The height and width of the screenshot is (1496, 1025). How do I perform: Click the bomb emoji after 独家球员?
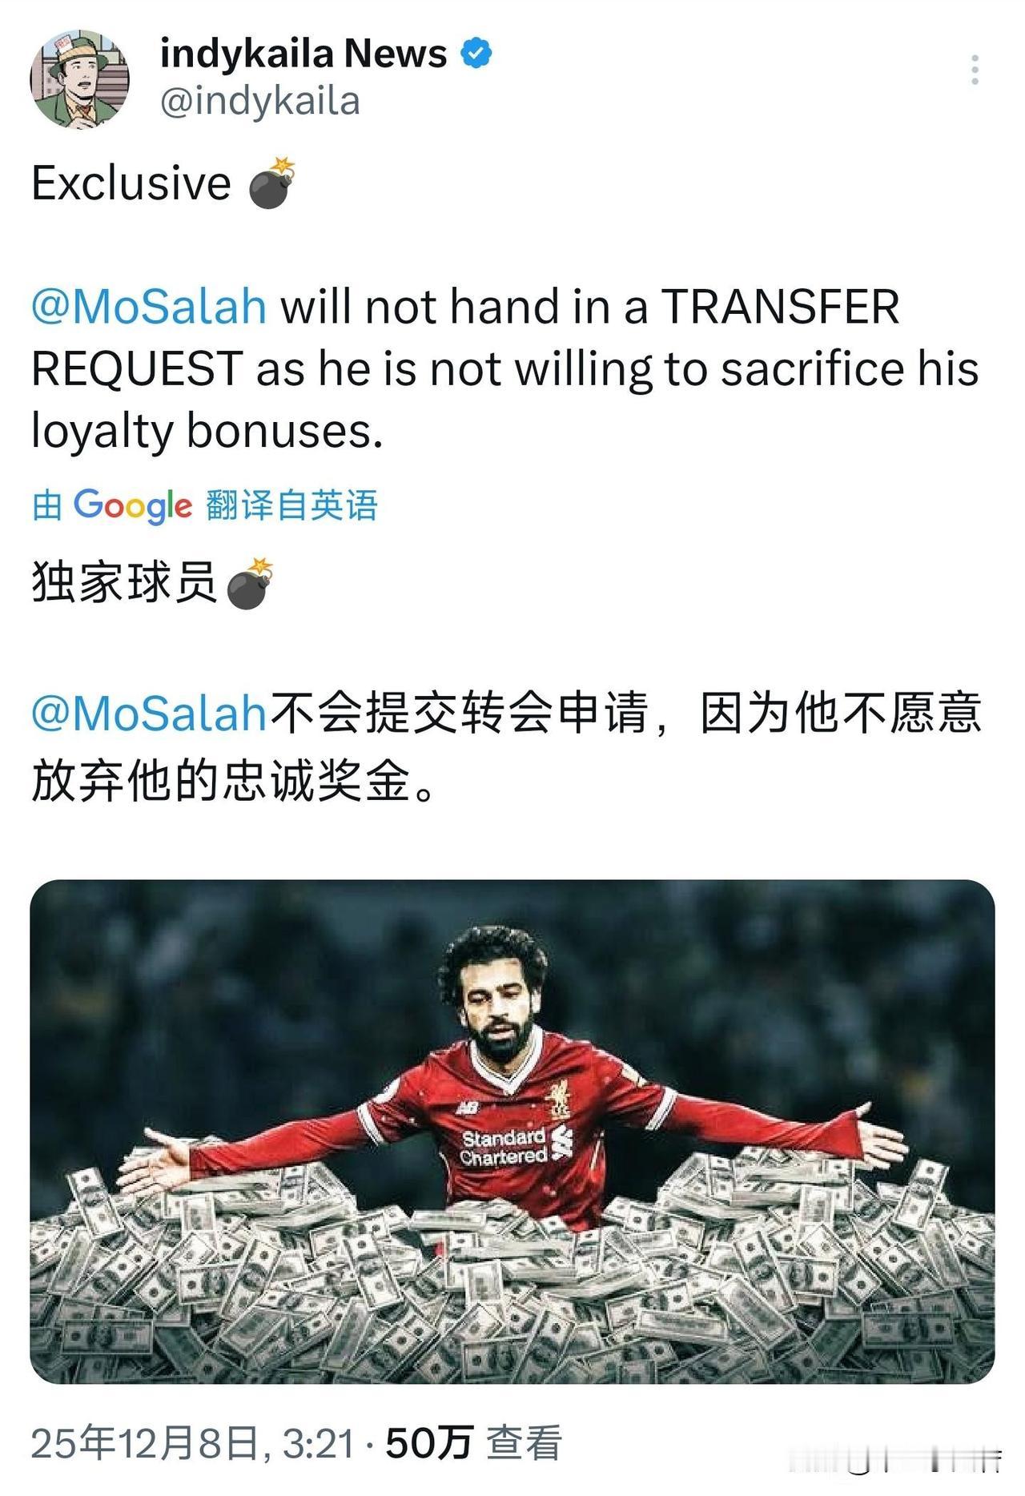251,583
